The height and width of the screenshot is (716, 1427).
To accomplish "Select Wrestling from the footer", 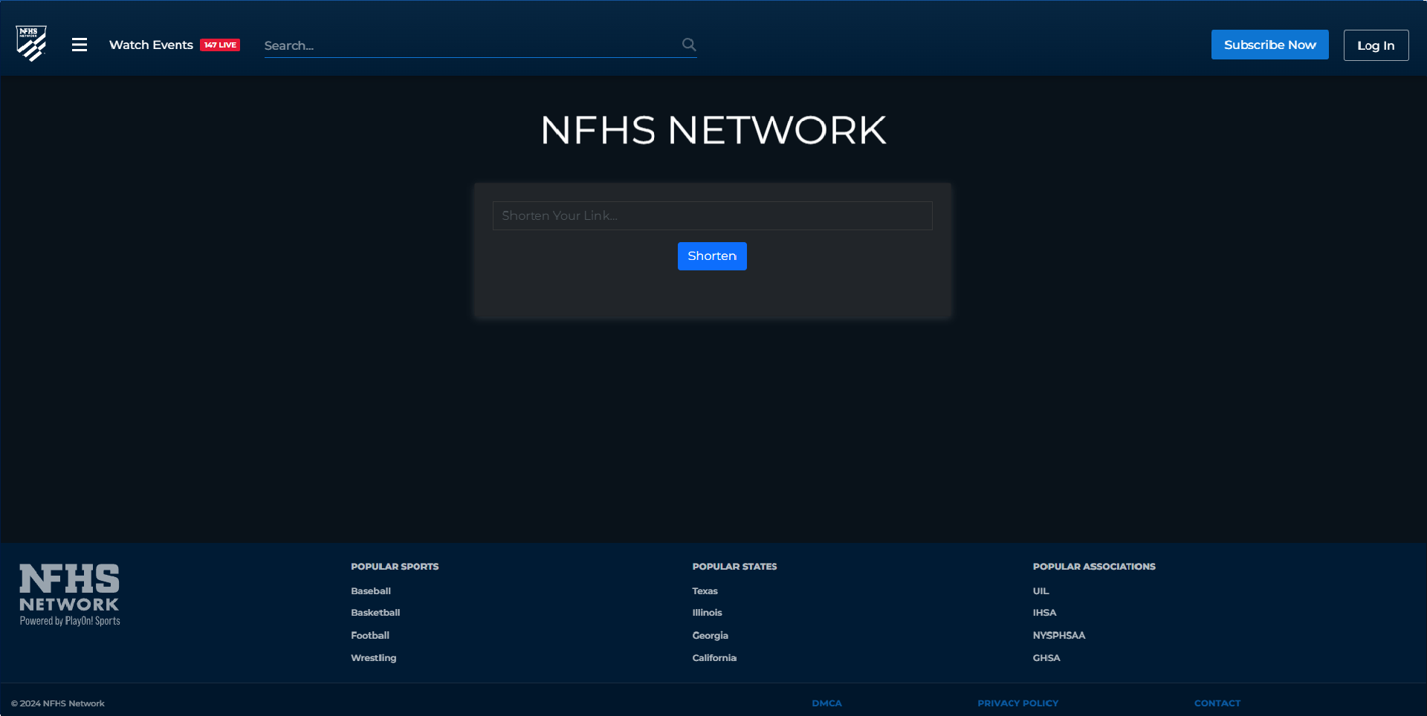I will (x=373, y=658).
